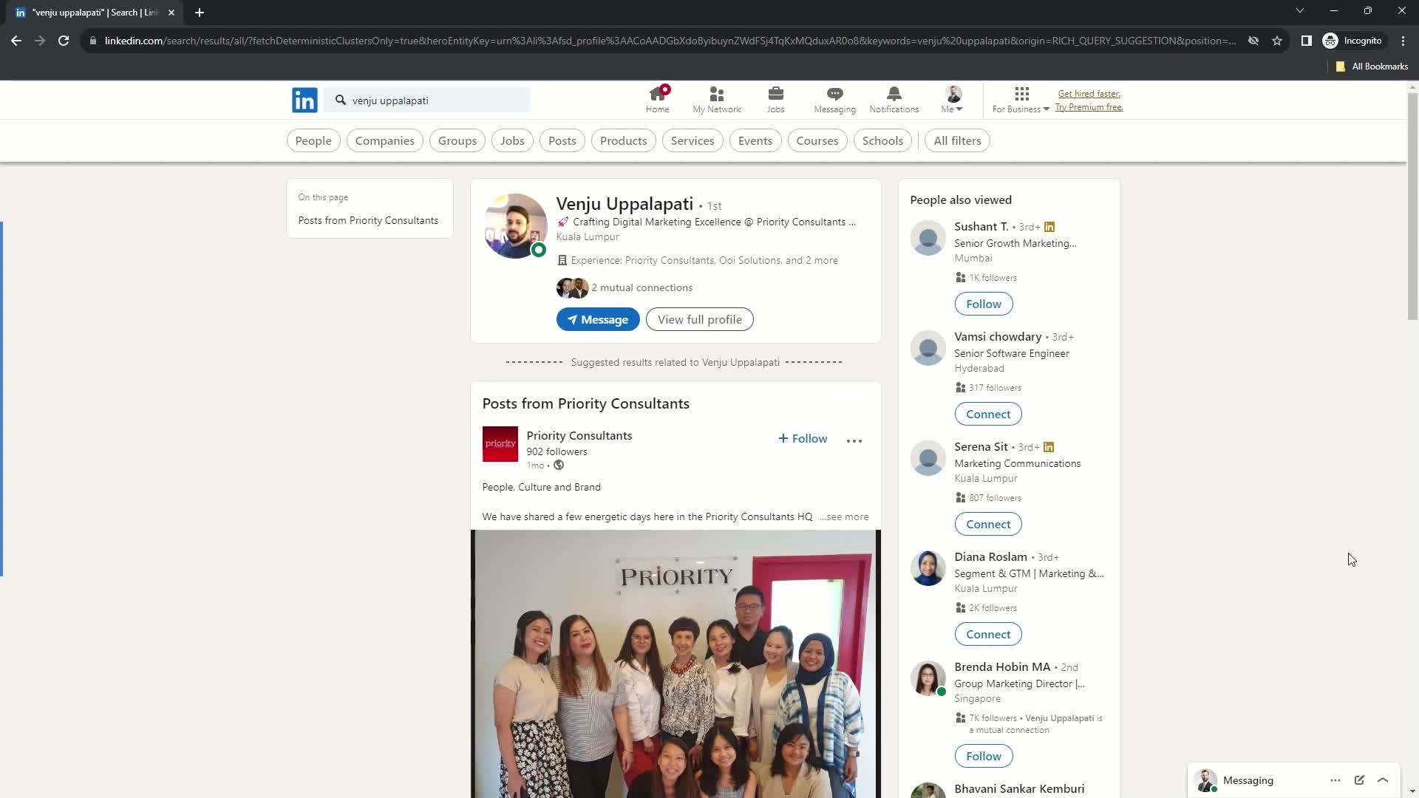Follow Brenda Hobin MA
1419x798 pixels.
click(984, 756)
